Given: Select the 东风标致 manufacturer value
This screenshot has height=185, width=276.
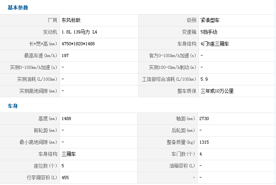Looking at the screenshot, I should click(x=71, y=20).
